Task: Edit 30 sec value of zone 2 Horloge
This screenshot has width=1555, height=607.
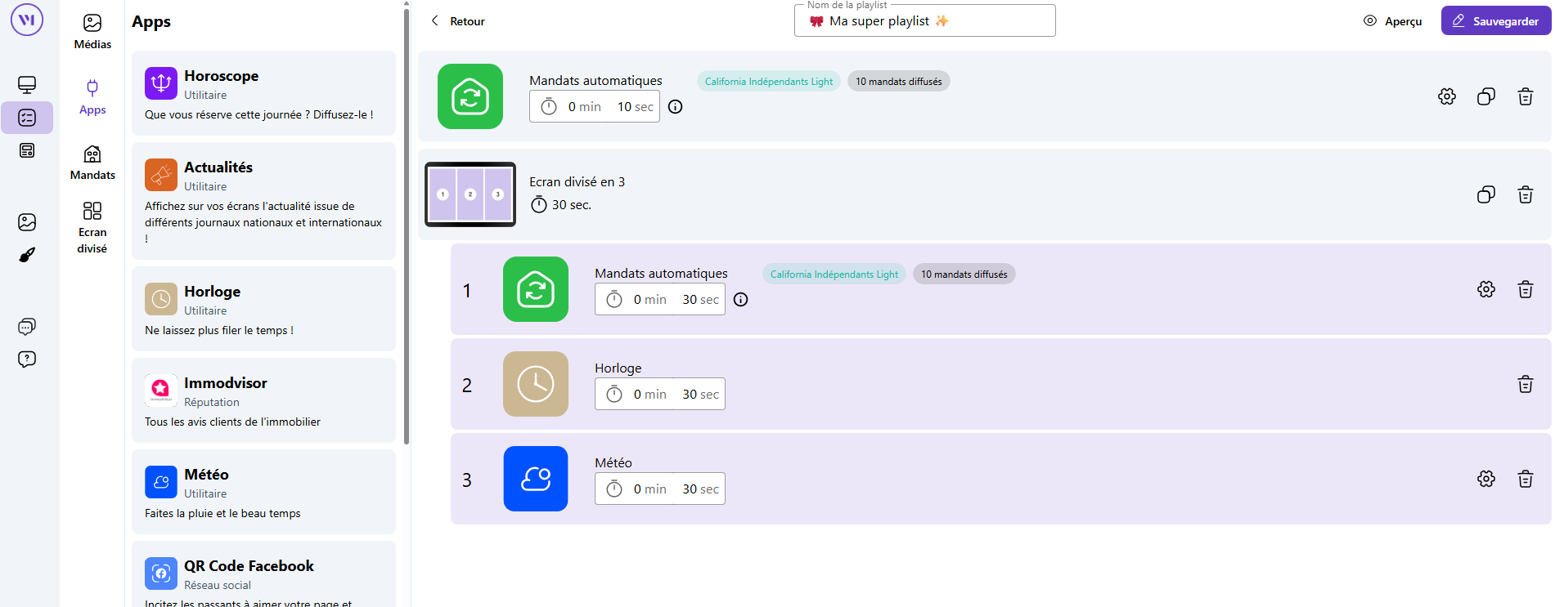Action: 700,395
